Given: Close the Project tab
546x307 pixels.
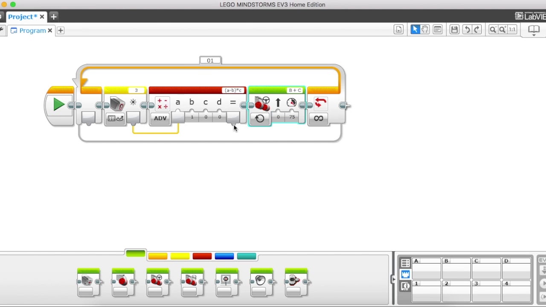Looking at the screenshot, I should point(42,17).
